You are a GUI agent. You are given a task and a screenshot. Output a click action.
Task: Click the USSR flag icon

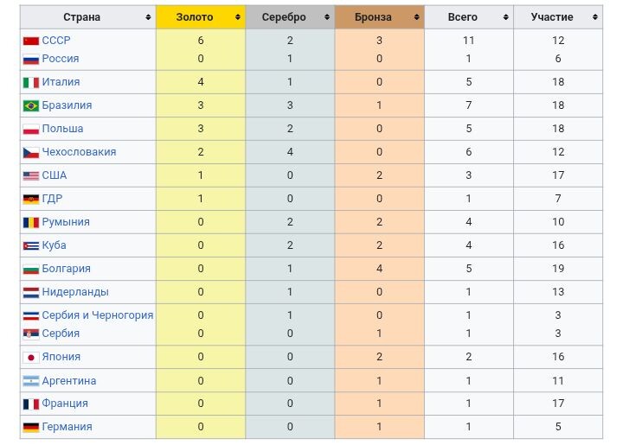[x=31, y=41]
